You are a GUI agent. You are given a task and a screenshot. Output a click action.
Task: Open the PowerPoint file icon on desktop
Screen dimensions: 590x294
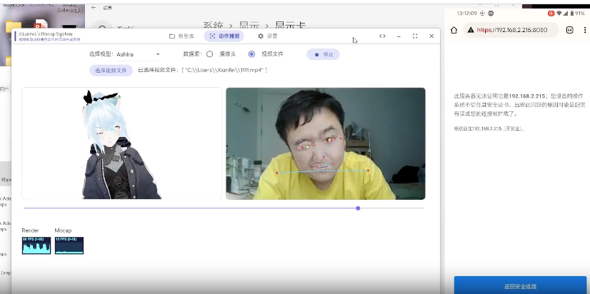pyautogui.click(x=40, y=26)
